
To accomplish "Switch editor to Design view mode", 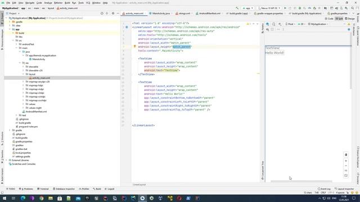I will point(350,19).
